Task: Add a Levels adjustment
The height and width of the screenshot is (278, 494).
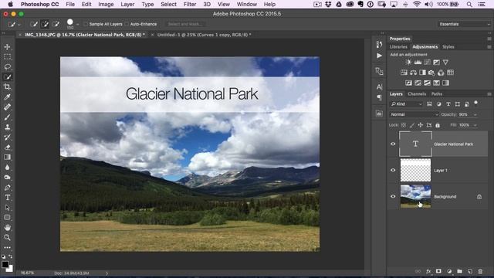Action: coord(418,63)
